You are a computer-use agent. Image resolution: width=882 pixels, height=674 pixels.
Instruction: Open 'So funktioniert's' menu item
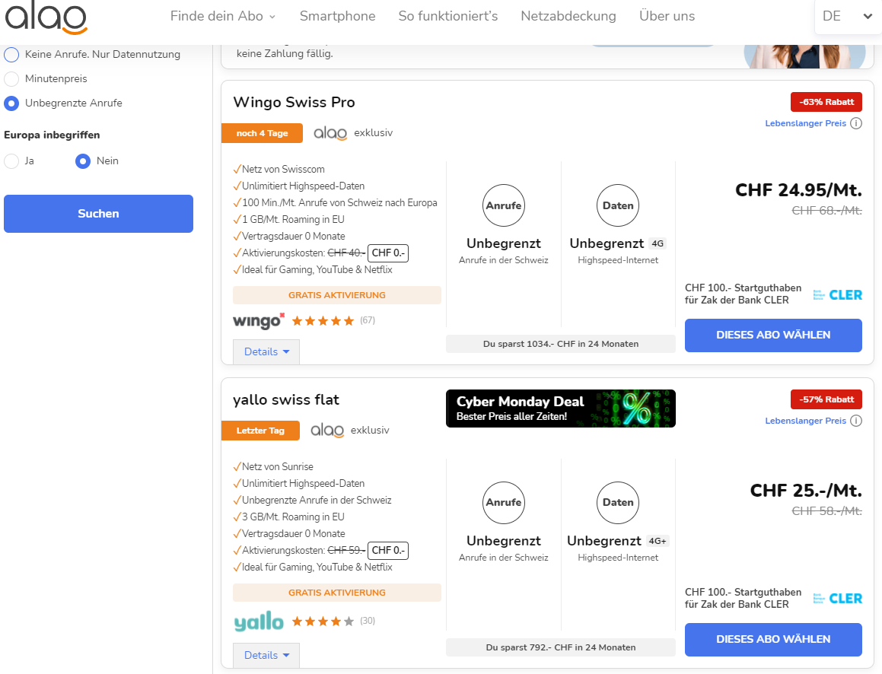click(447, 16)
